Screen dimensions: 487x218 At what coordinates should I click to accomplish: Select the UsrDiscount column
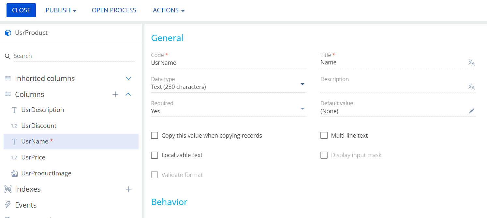pyautogui.click(x=71, y=126)
